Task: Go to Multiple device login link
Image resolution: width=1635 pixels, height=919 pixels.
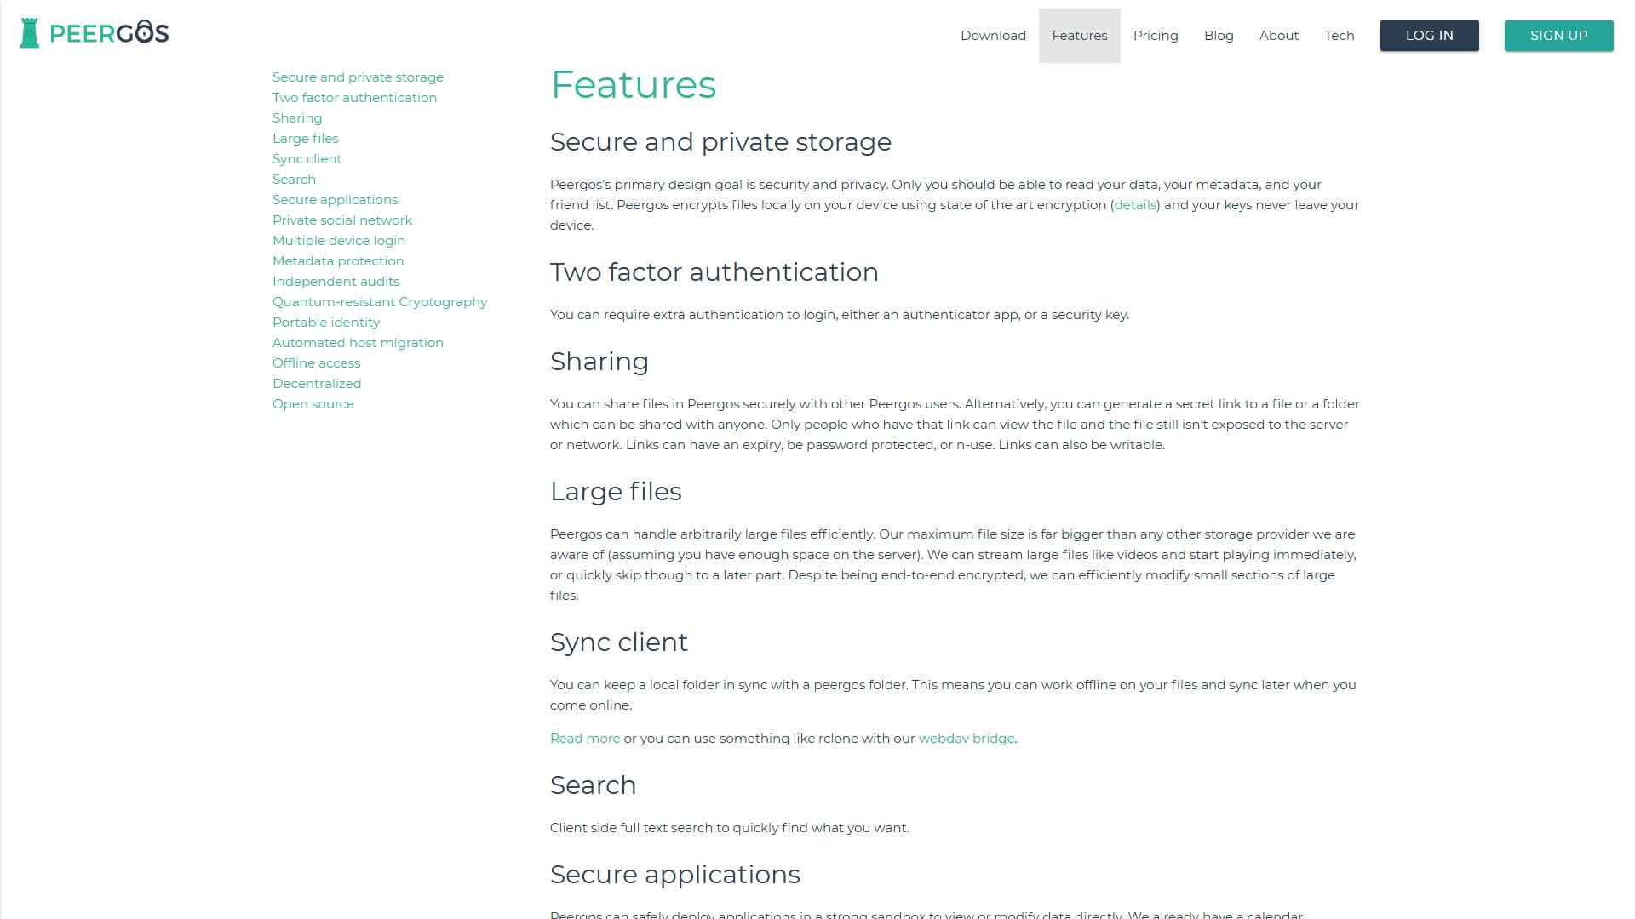Action: (x=339, y=241)
